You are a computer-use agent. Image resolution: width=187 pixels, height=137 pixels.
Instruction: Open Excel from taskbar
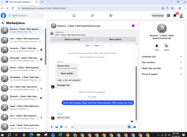pyautogui.click(x=60, y=135)
